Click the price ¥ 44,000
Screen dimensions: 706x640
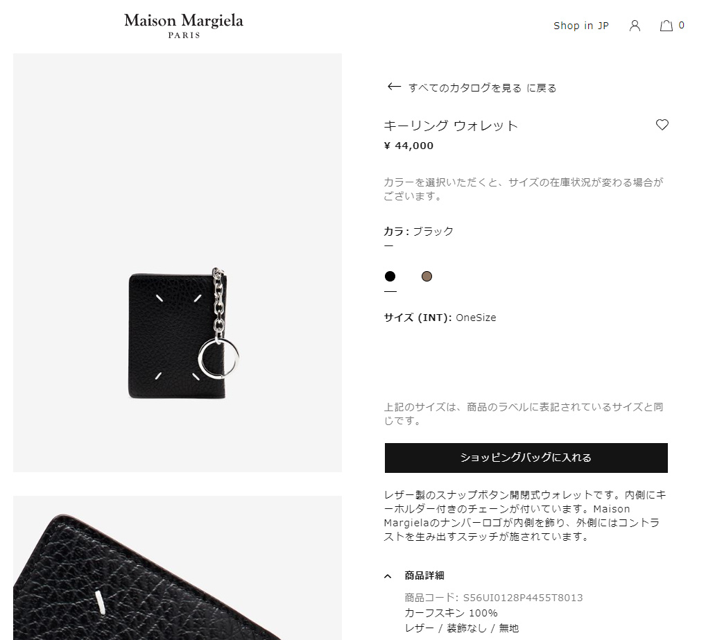(408, 146)
